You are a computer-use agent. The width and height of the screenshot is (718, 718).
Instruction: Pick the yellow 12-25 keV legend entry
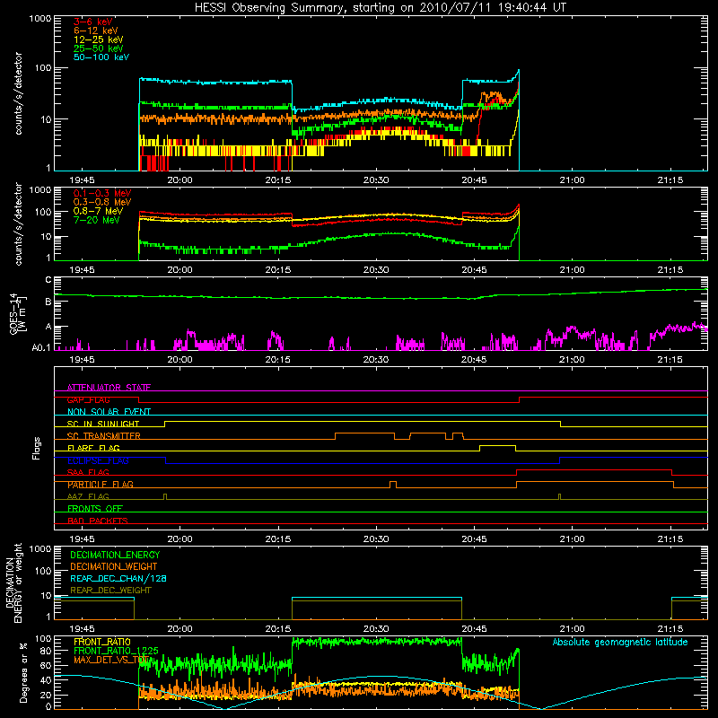[99, 39]
